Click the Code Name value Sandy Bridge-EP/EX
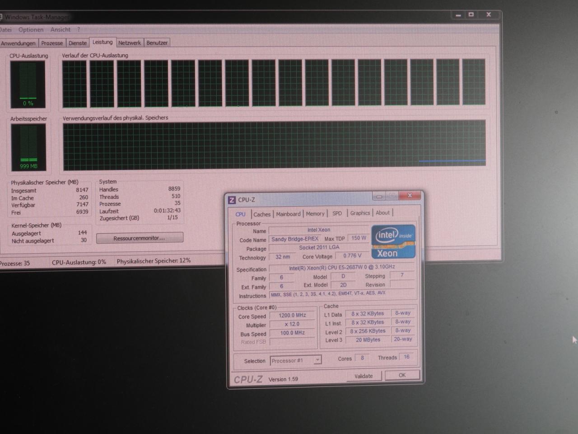 click(x=295, y=239)
